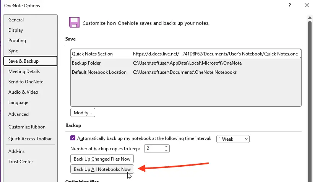Open the backup time interval dropdown

pos(233,139)
